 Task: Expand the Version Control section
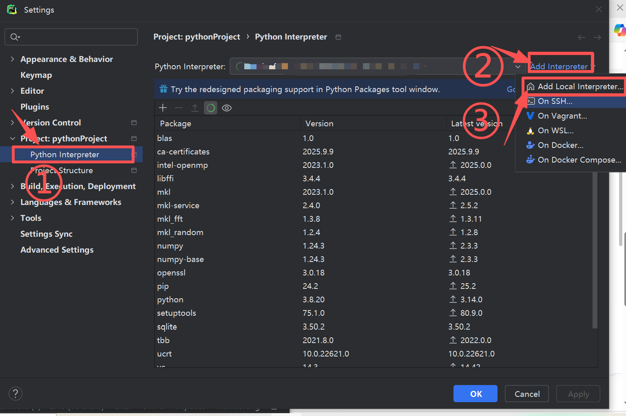(x=12, y=123)
